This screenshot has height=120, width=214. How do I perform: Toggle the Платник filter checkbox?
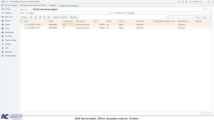pyautogui.click(x=27, y=13)
